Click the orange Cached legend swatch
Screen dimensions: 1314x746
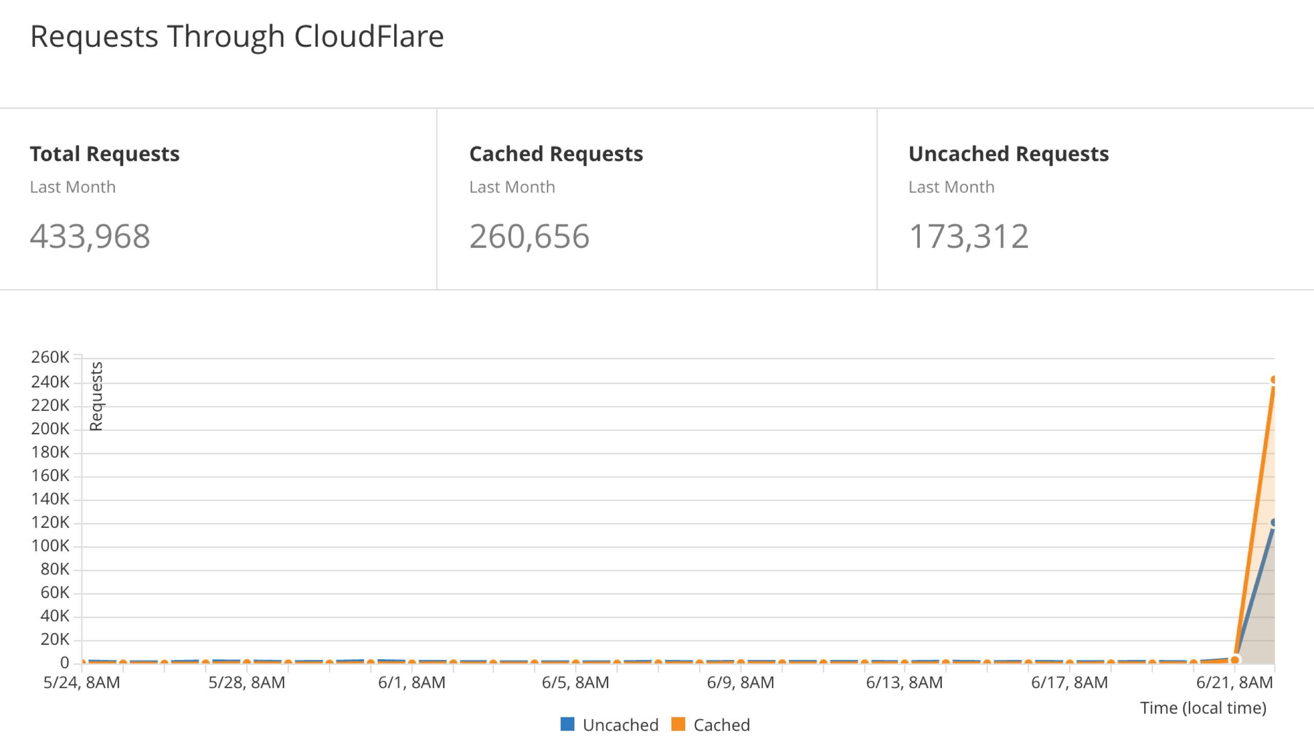(x=678, y=724)
